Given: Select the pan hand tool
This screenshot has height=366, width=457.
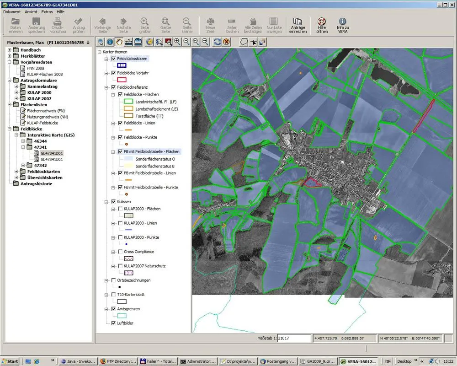Looking at the screenshot, I should tap(119, 42).
